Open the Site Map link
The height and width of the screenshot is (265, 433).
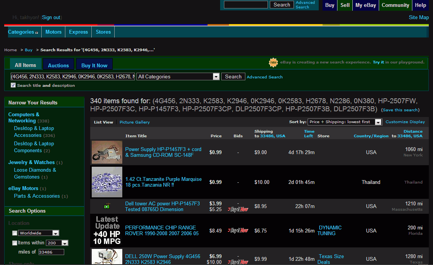tap(418, 18)
